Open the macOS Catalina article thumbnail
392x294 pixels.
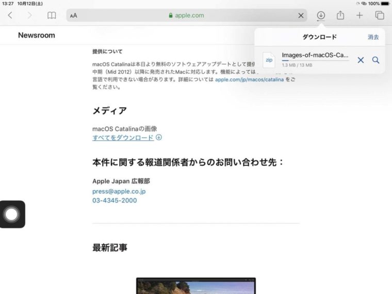tap(196, 286)
